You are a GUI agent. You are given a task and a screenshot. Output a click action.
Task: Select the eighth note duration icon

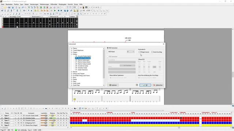point(11,14)
